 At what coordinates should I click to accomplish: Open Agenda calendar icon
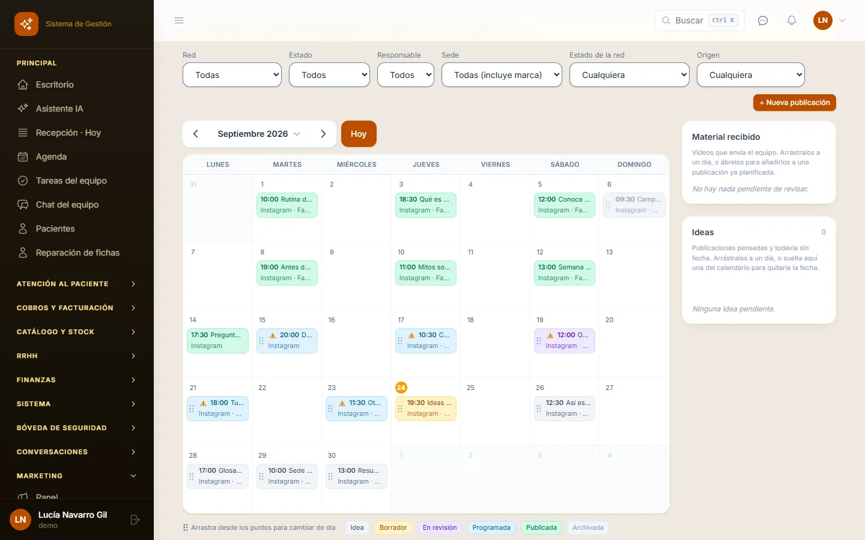click(x=23, y=157)
